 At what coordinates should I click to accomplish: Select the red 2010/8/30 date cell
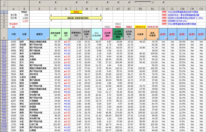(x=152, y=27)
